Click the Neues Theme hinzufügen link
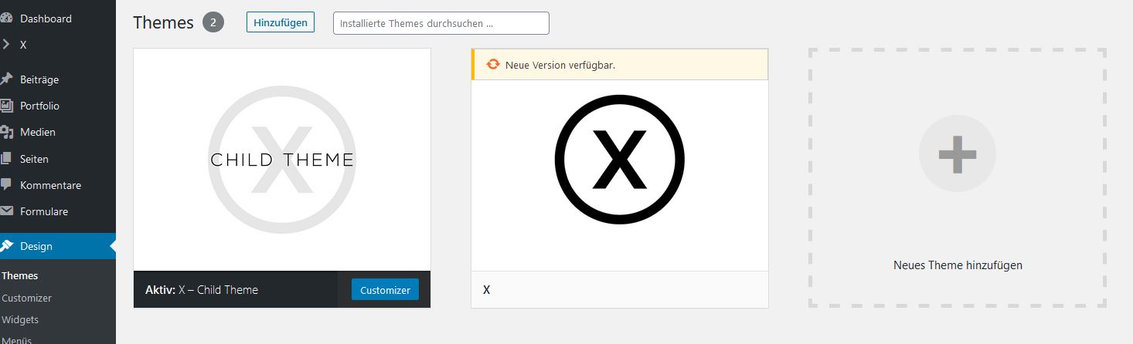This screenshot has height=344, width=1133. pyautogui.click(x=957, y=265)
